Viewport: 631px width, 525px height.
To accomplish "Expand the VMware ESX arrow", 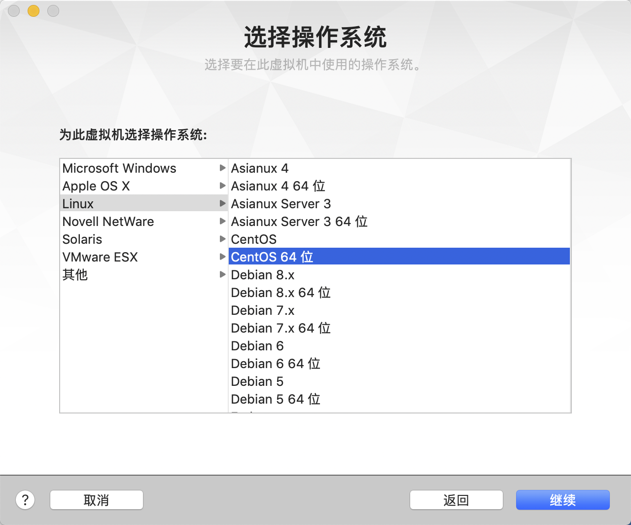I will point(222,257).
